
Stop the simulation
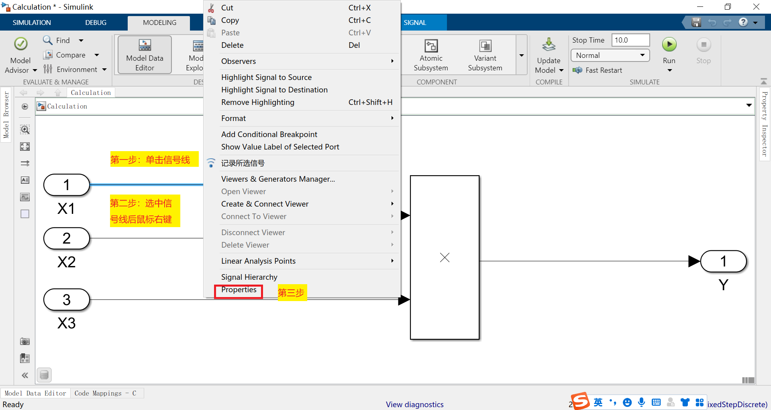pyautogui.click(x=704, y=51)
